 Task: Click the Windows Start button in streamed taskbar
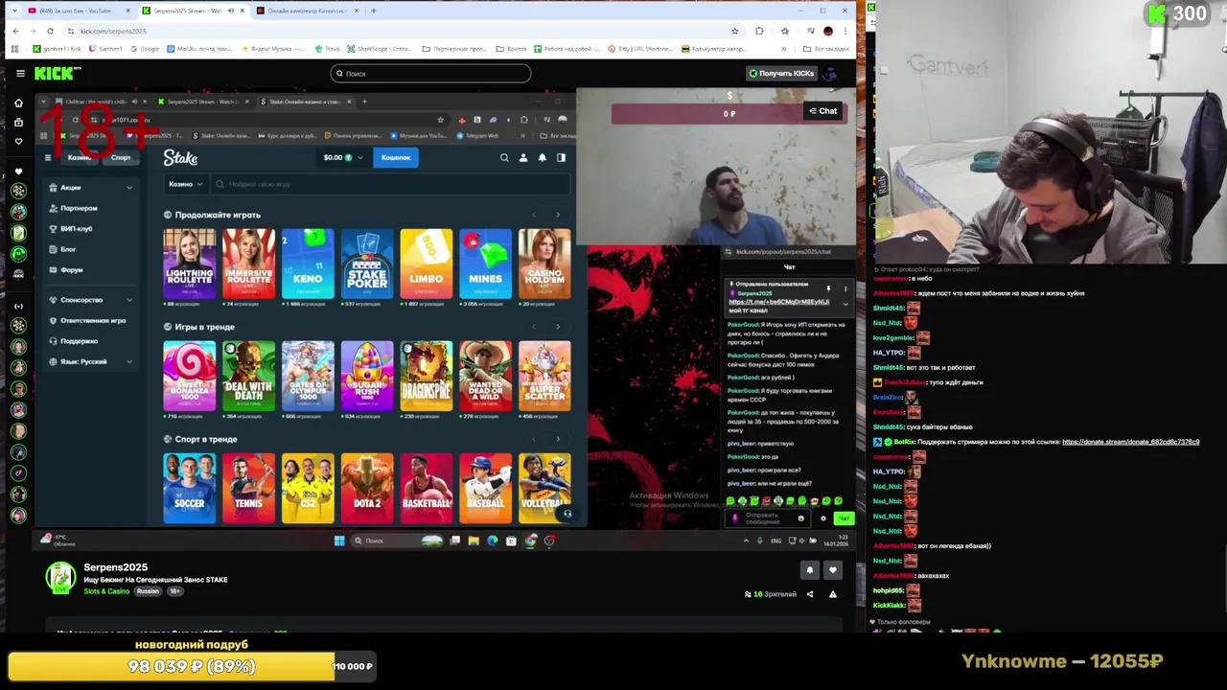[339, 540]
